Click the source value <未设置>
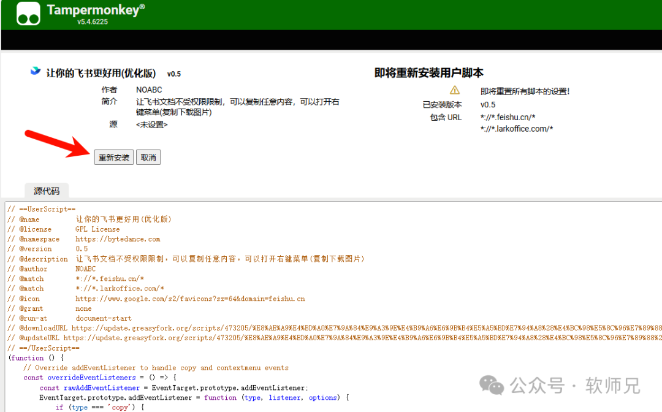 click(x=151, y=124)
